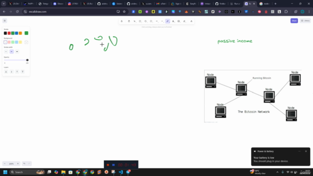Select the Text tool
313x176 pixels.
click(173, 21)
